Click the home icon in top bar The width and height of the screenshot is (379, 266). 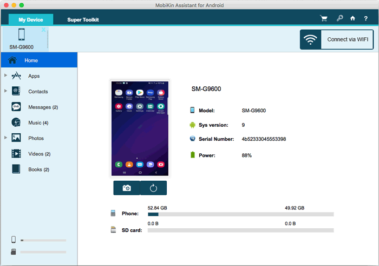(x=352, y=18)
